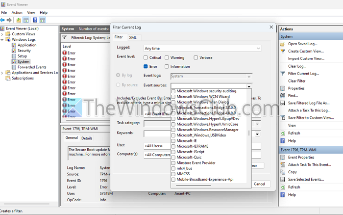The width and height of the screenshot is (343, 215).
Task: Click the Custom Views folder icon
Action: pos(8,34)
